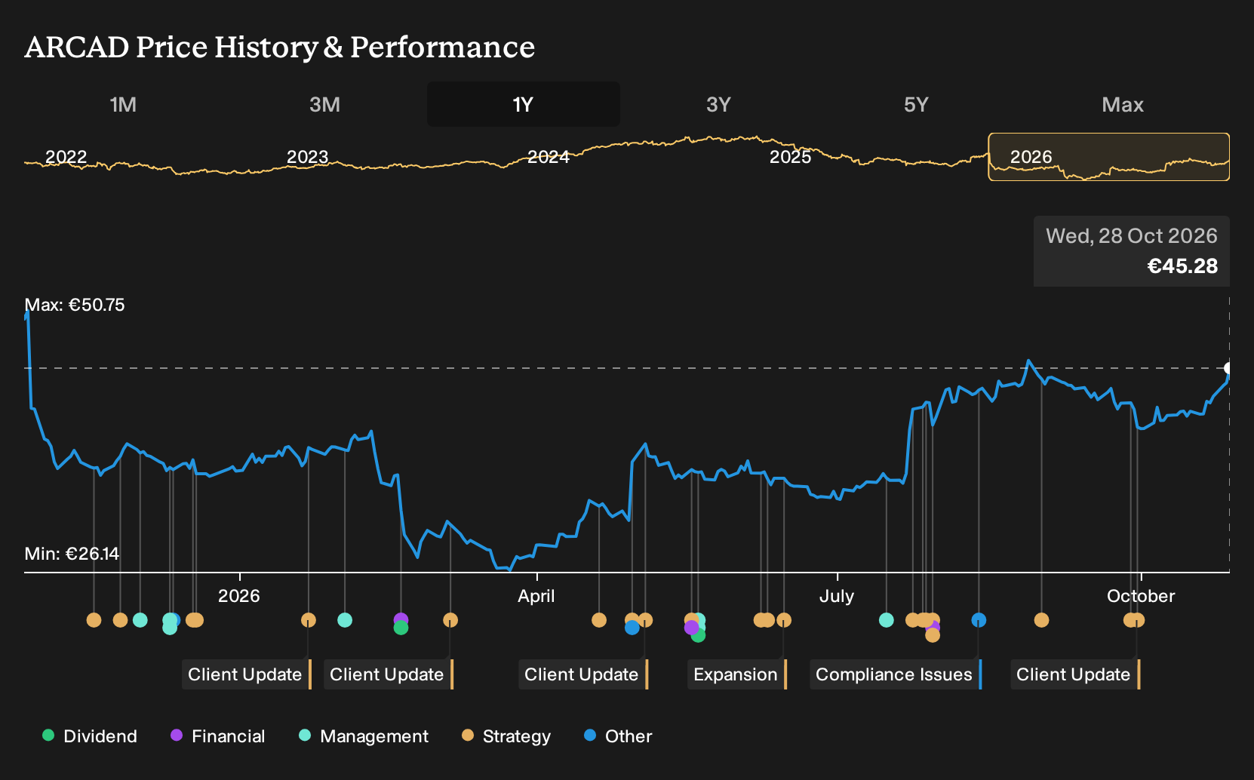This screenshot has height=780, width=1254.
Task: Click the April axis label
Action: click(x=536, y=596)
